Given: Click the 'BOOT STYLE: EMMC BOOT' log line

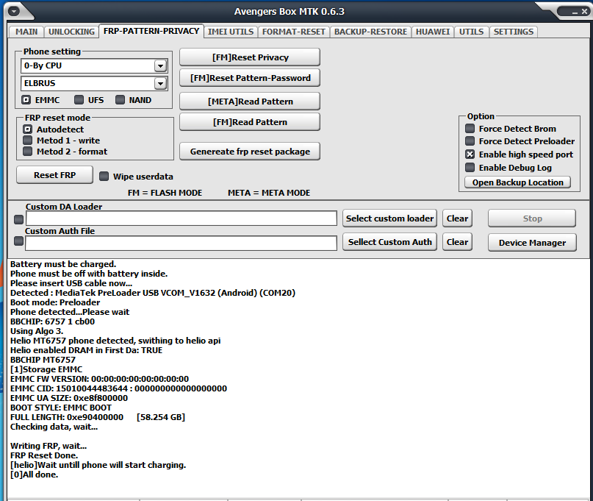Looking at the screenshot, I should 60,408.
